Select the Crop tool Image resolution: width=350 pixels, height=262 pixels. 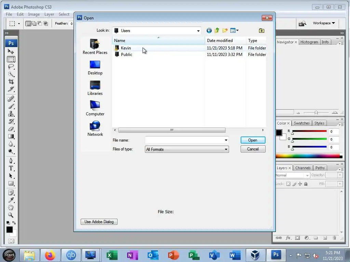tap(11, 82)
